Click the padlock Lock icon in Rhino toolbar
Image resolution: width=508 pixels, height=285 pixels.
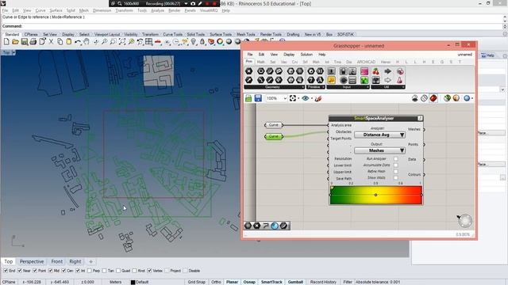pyautogui.click(x=202, y=42)
